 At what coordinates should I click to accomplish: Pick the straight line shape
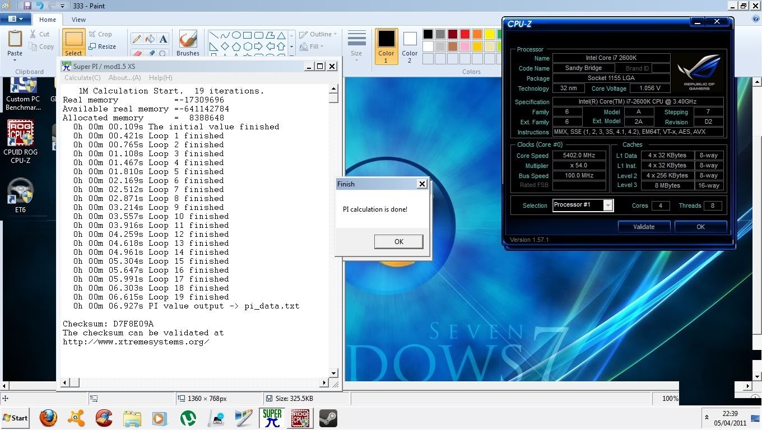214,35
